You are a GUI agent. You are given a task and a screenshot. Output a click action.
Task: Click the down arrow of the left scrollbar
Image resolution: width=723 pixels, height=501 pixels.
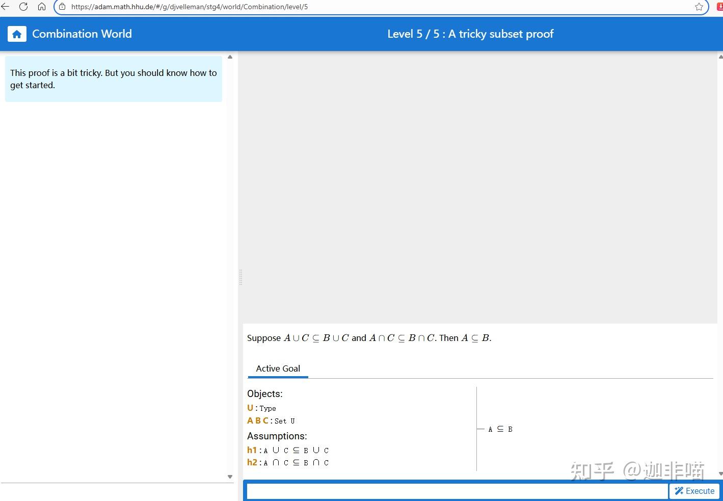click(x=230, y=477)
